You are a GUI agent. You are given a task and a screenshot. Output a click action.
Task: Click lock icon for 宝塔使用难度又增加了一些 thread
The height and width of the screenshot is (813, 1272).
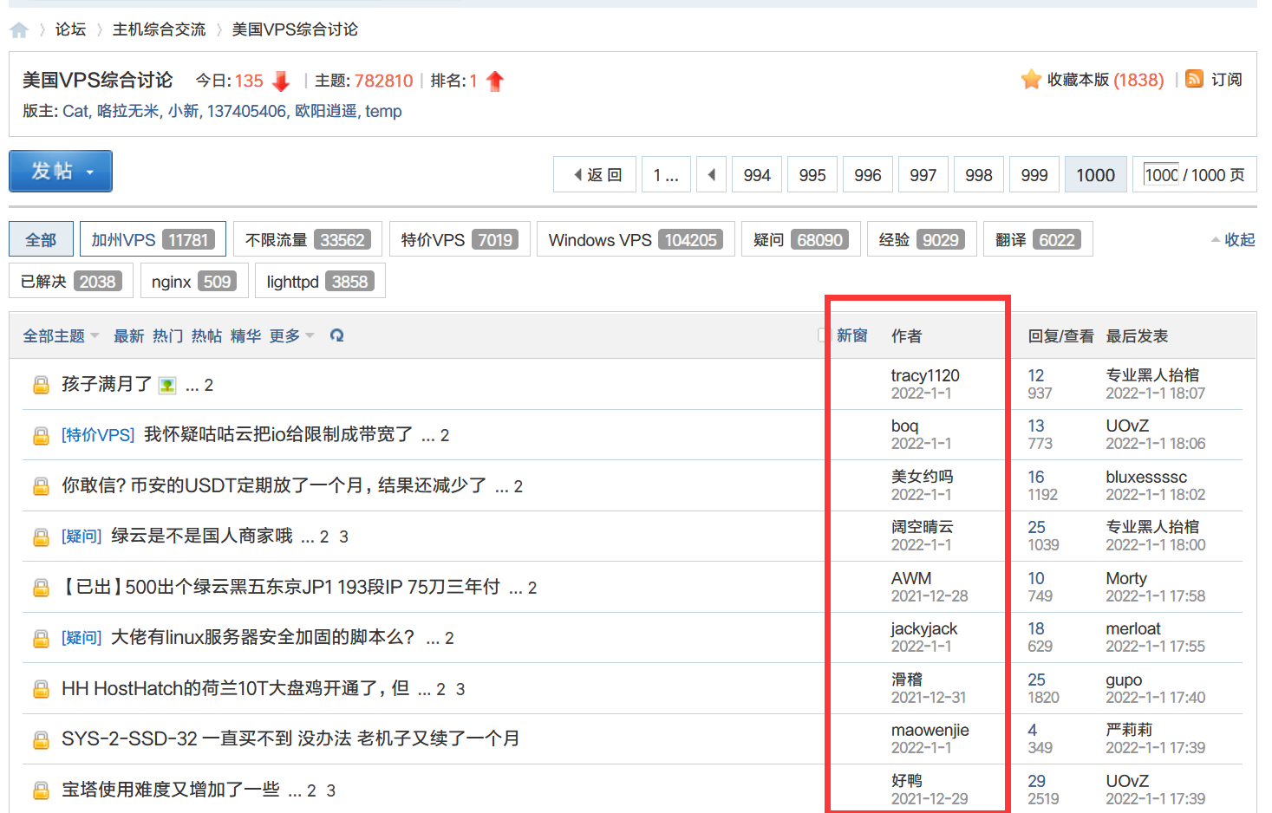coord(41,790)
